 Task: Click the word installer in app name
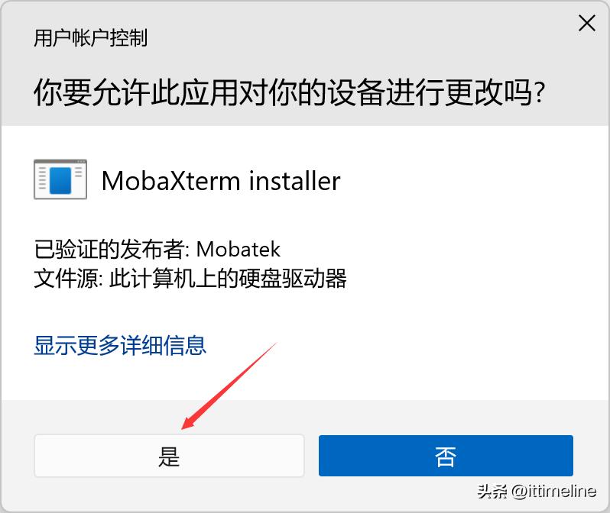tap(294, 181)
